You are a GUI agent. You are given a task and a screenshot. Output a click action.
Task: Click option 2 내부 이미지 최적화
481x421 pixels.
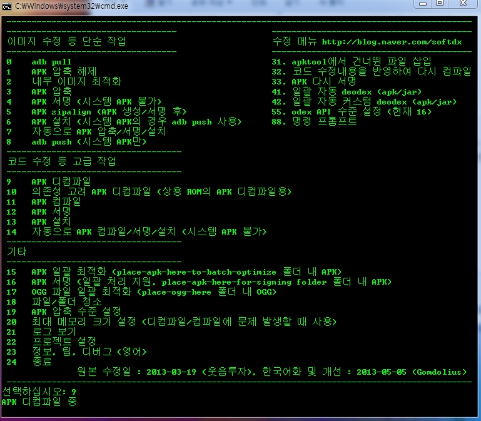[76, 81]
